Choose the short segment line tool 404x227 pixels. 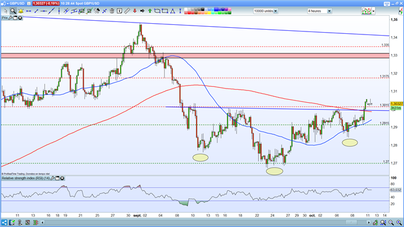[x=36, y=11]
